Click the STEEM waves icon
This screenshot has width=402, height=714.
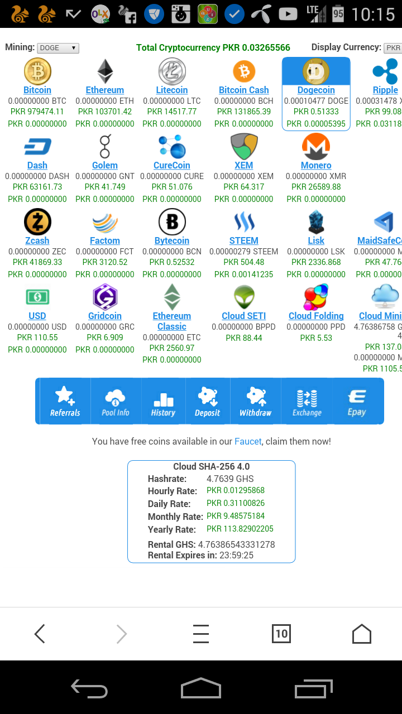click(244, 222)
